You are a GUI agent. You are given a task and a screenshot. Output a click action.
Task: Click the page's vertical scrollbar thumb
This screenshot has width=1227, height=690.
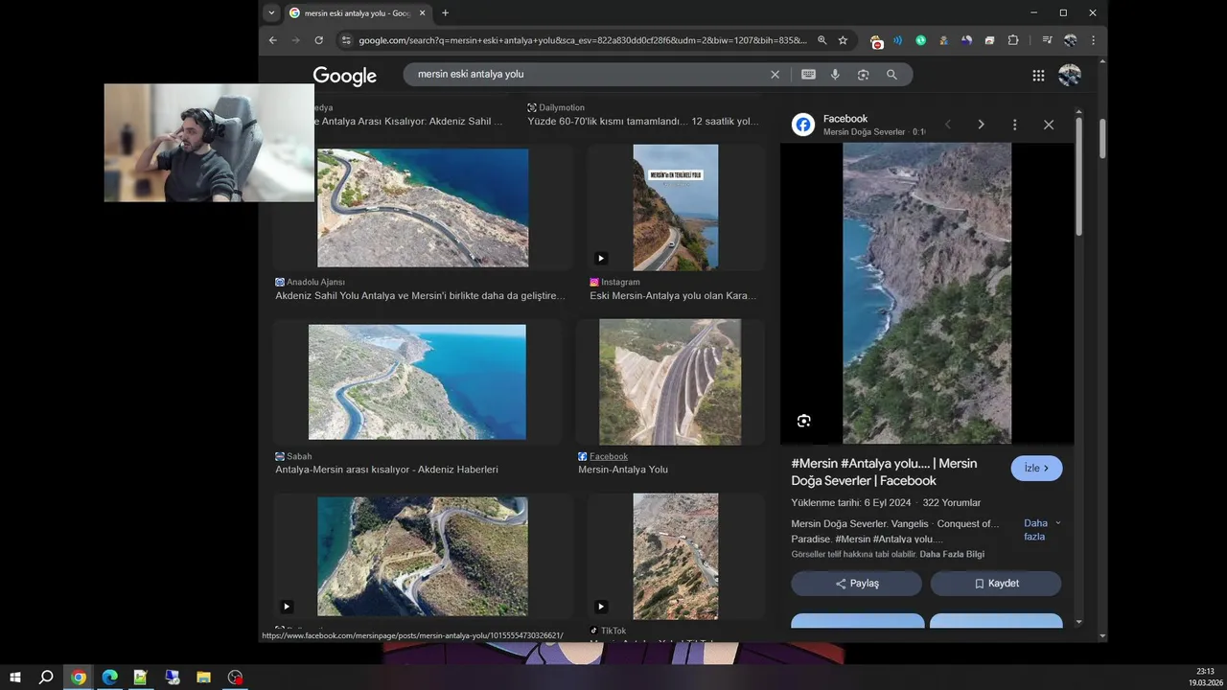(x=1102, y=138)
